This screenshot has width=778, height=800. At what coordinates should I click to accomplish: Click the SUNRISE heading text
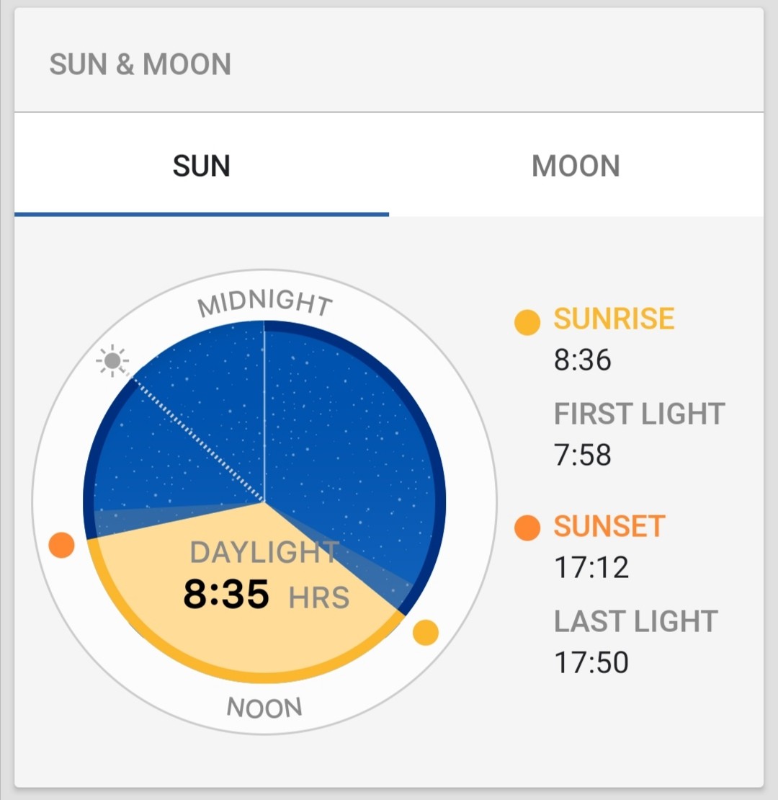click(614, 319)
